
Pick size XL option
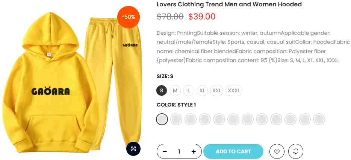[202, 90]
